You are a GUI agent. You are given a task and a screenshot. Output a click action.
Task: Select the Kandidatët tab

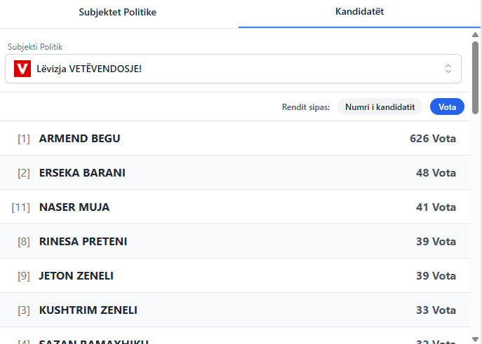pos(359,12)
